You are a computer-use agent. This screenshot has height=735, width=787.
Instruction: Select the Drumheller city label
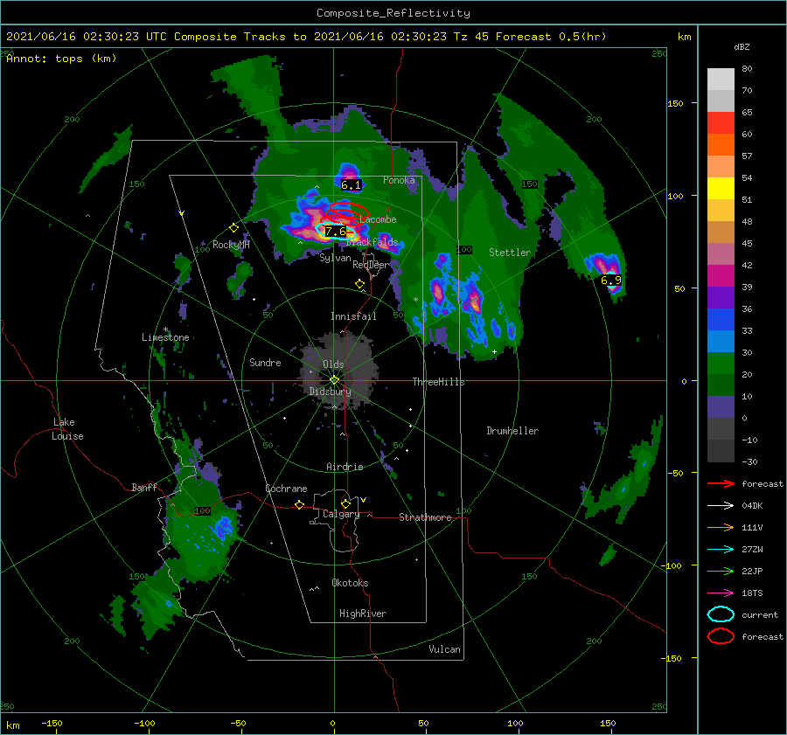(512, 431)
